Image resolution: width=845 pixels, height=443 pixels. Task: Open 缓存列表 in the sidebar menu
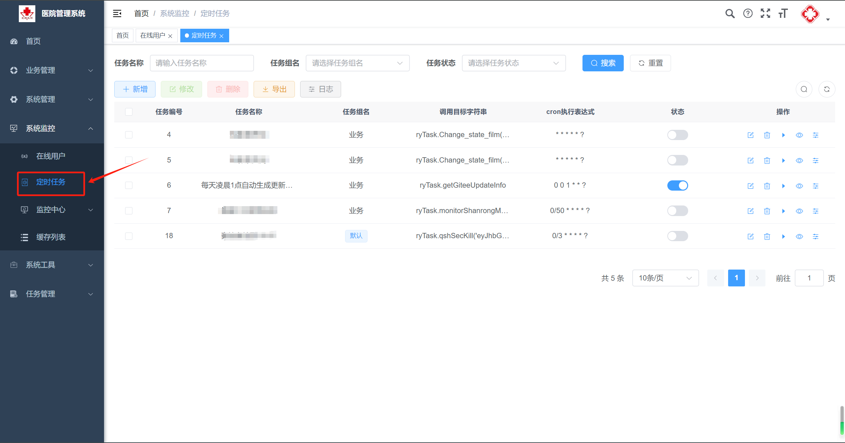pos(51,237)
